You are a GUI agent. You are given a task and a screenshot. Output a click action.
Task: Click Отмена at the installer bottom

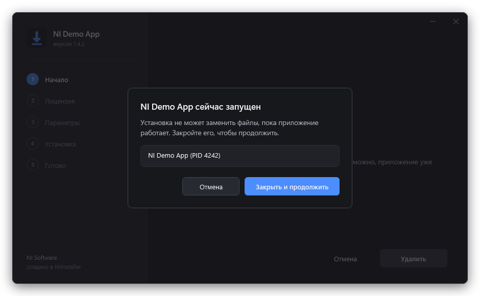345,259
